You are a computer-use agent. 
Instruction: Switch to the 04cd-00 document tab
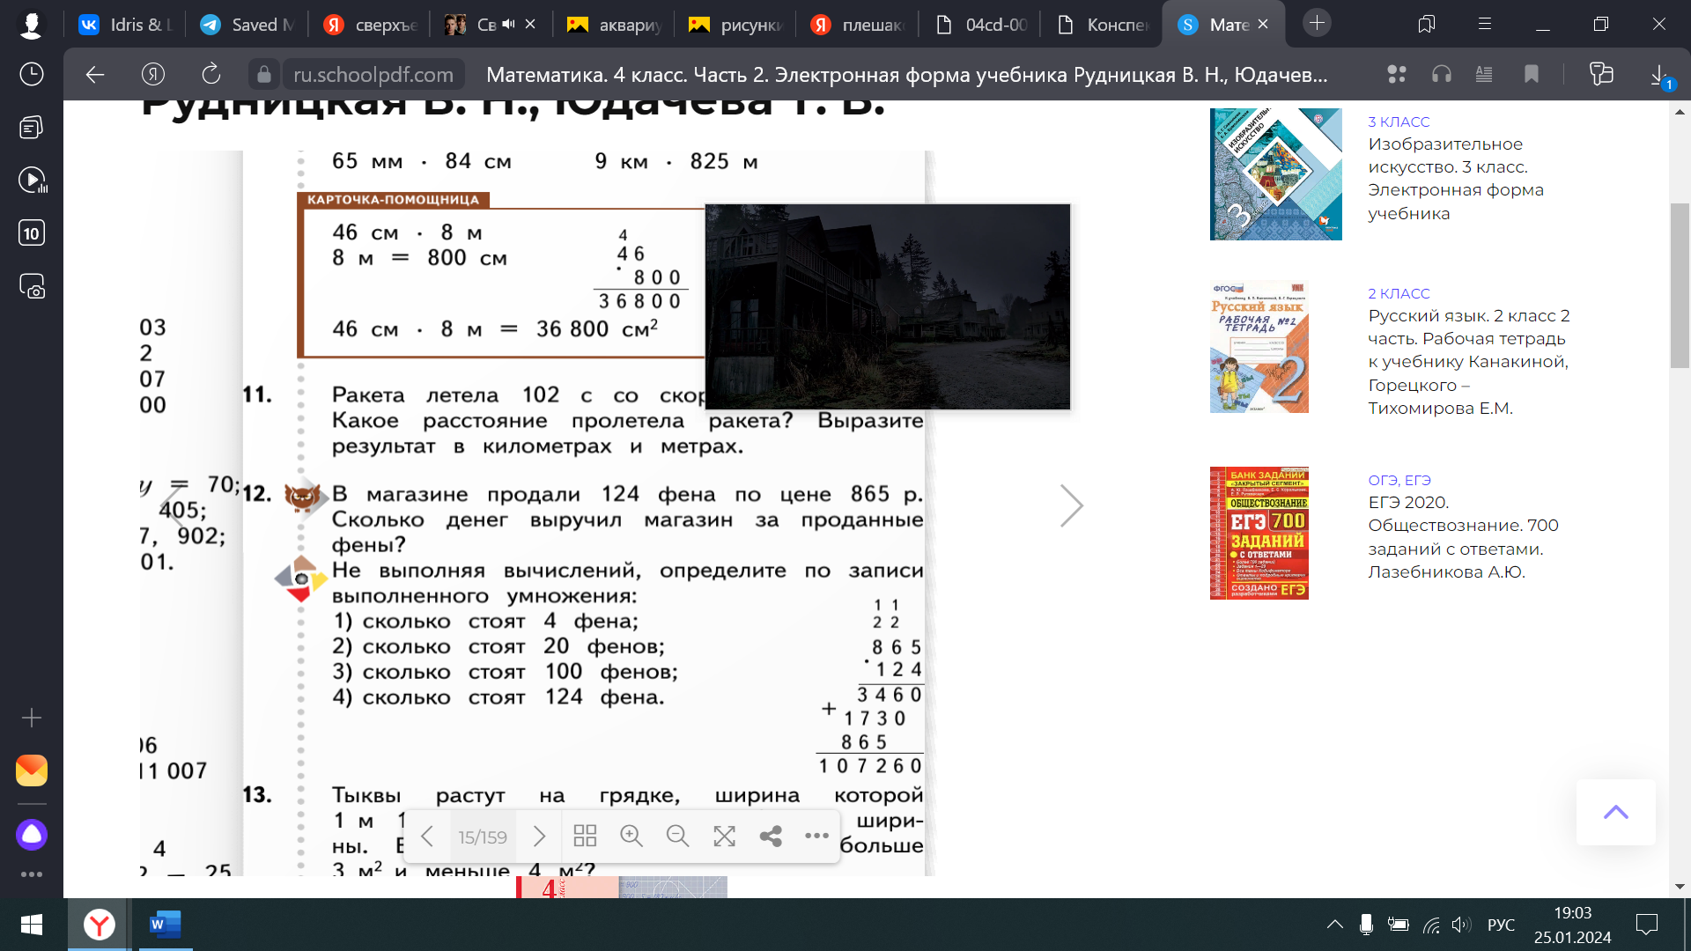pos(979,25)
